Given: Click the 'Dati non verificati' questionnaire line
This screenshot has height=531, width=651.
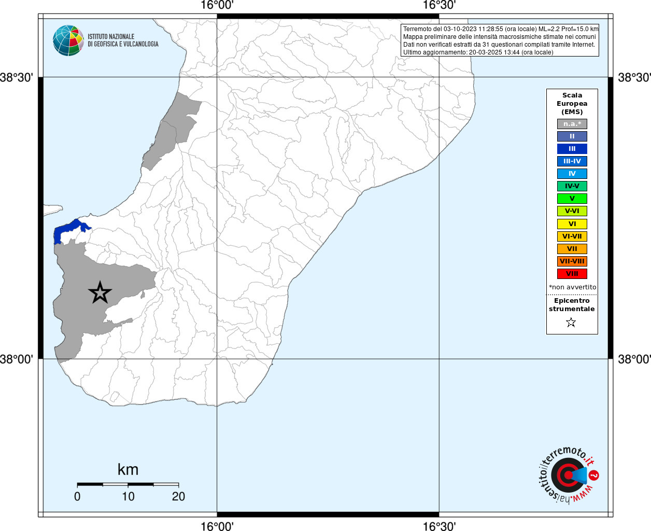Looking at the screenshot, I should pos(499,45).
